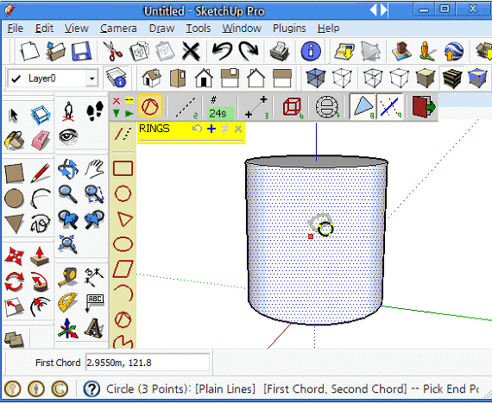This screenshot has width=492, height=404.
Task: Enable Monochrome face style cube
Action: (477, 78)
